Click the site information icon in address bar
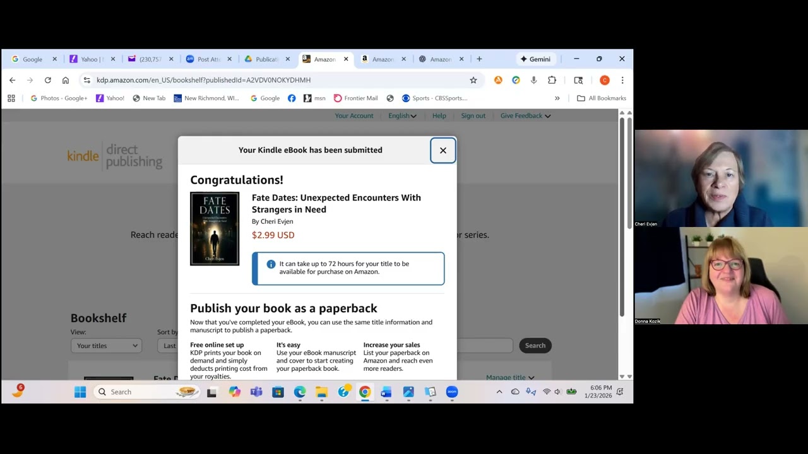This screenshot has height=454, width=808. [x=87, y=80]
